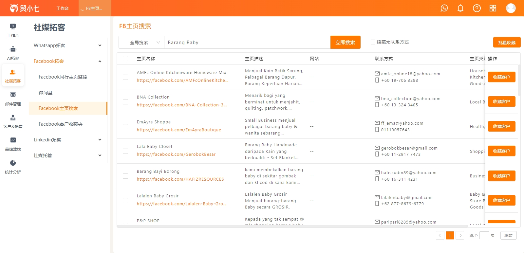
Task: Click email icon for lalalenbaby@gmail.com
Action: click(377, 197)
